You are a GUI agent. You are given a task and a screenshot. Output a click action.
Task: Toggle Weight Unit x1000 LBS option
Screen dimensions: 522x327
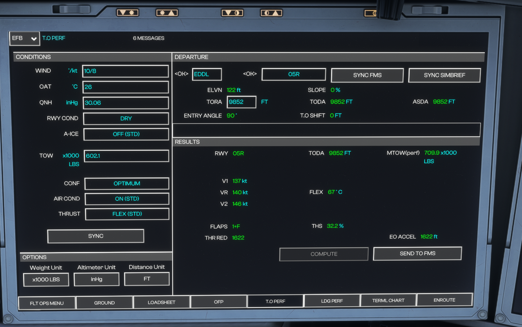pyautogui.click(x=46, y=279)
